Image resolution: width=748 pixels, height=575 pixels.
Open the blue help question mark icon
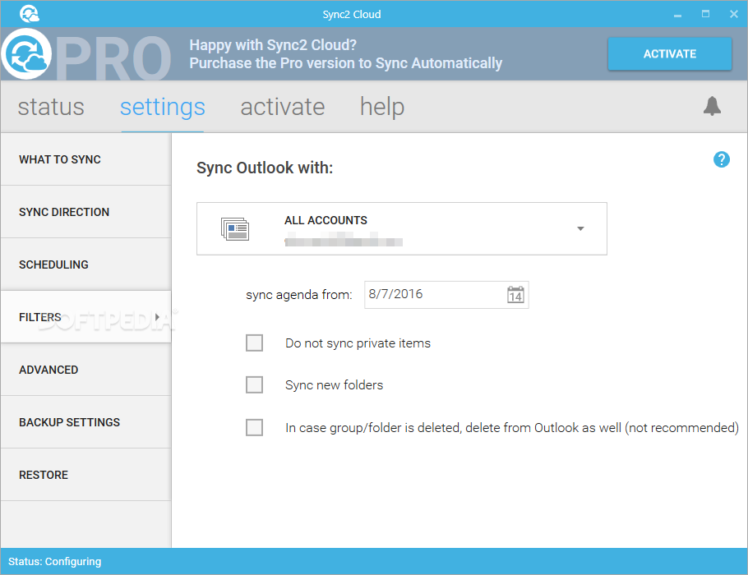(x=722, y=159)
